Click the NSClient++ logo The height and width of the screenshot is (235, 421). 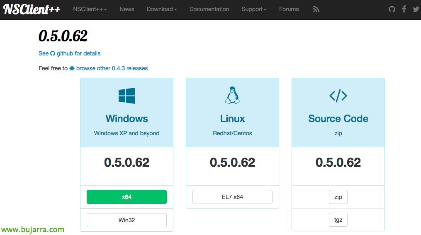32,9
